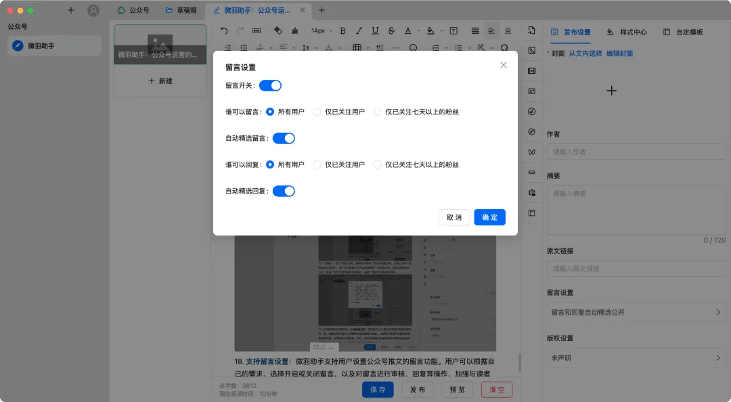731x402 pixels.
Task: Click the Italic formatting icon
Action: click(359, 30)
